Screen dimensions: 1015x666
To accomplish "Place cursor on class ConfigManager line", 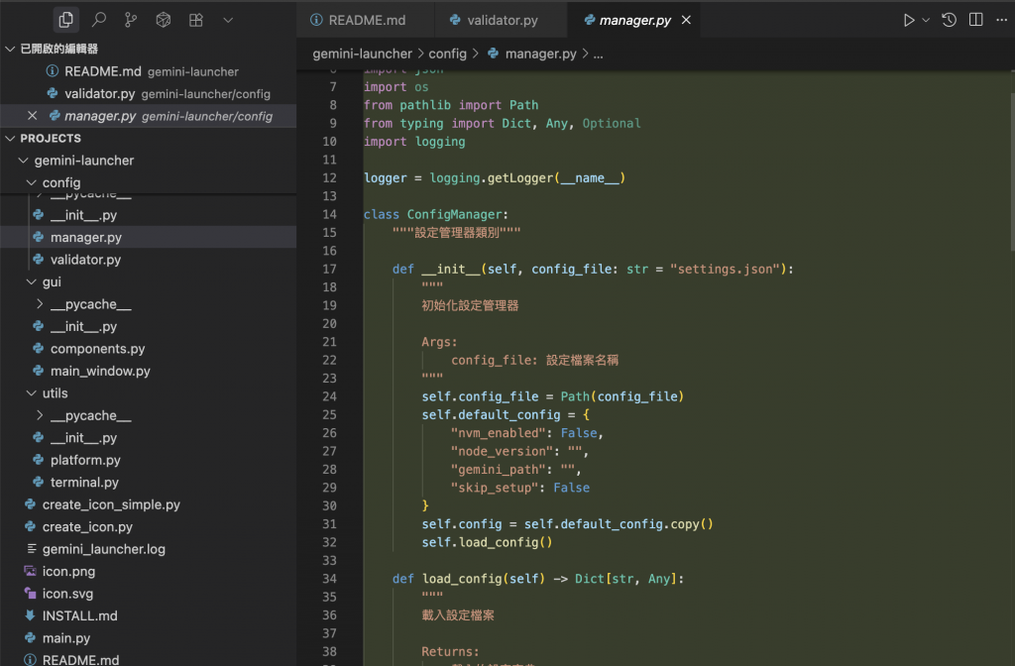I will [x=436, y=214].
